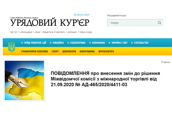Viewport: 172px width, 115px height.
Task: Click the 17 квітня article date
Action: (x=165, y=62)
